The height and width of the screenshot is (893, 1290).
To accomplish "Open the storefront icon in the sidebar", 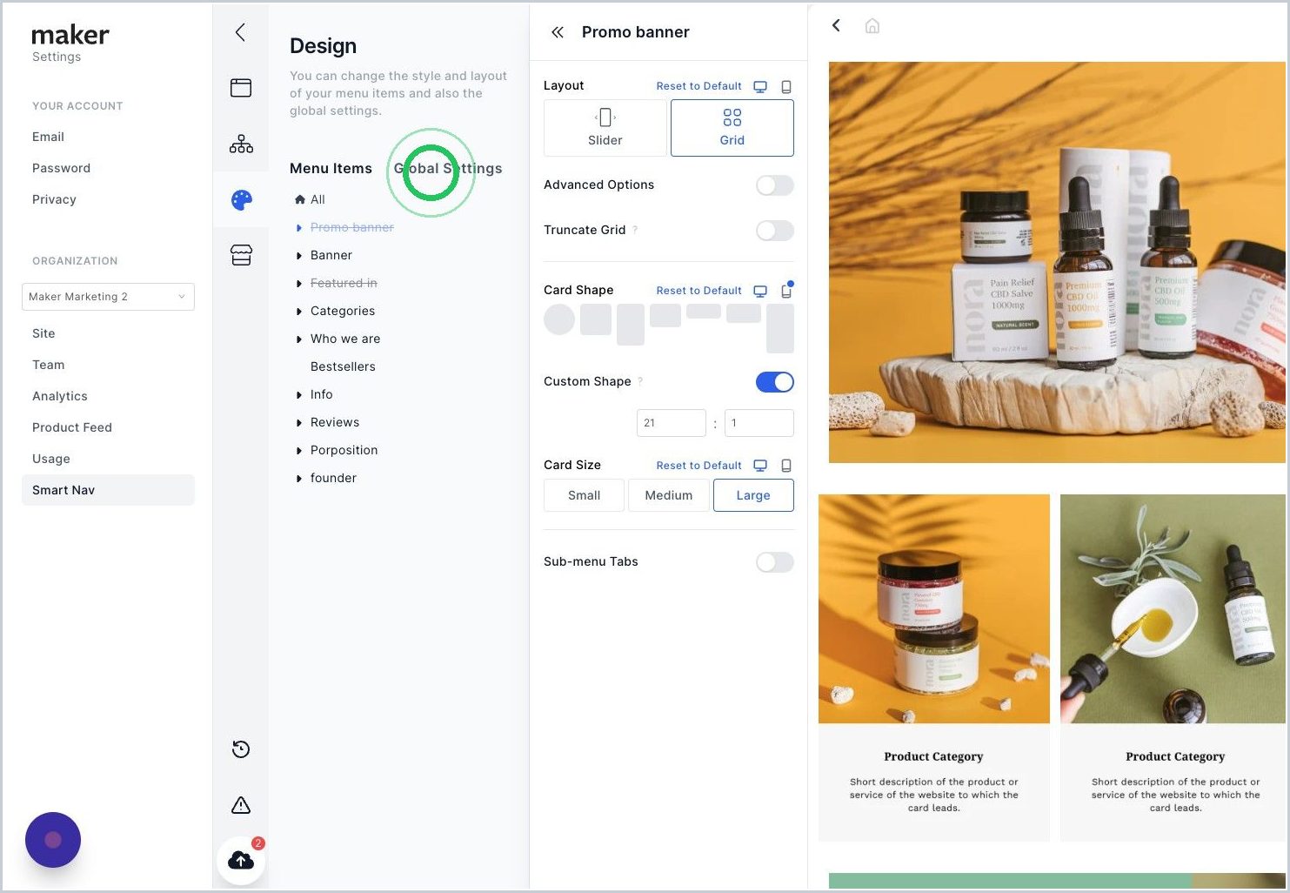I will pyautogui.click(x=241, y=255).
